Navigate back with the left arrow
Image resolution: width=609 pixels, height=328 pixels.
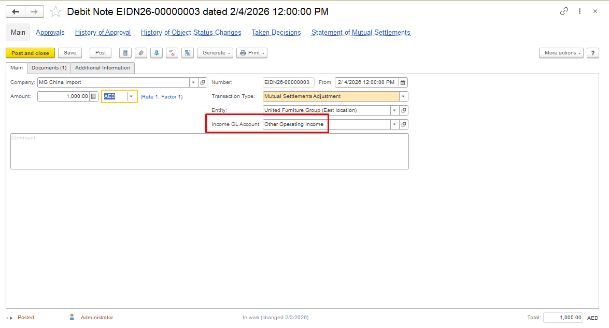tap(16, 11)
